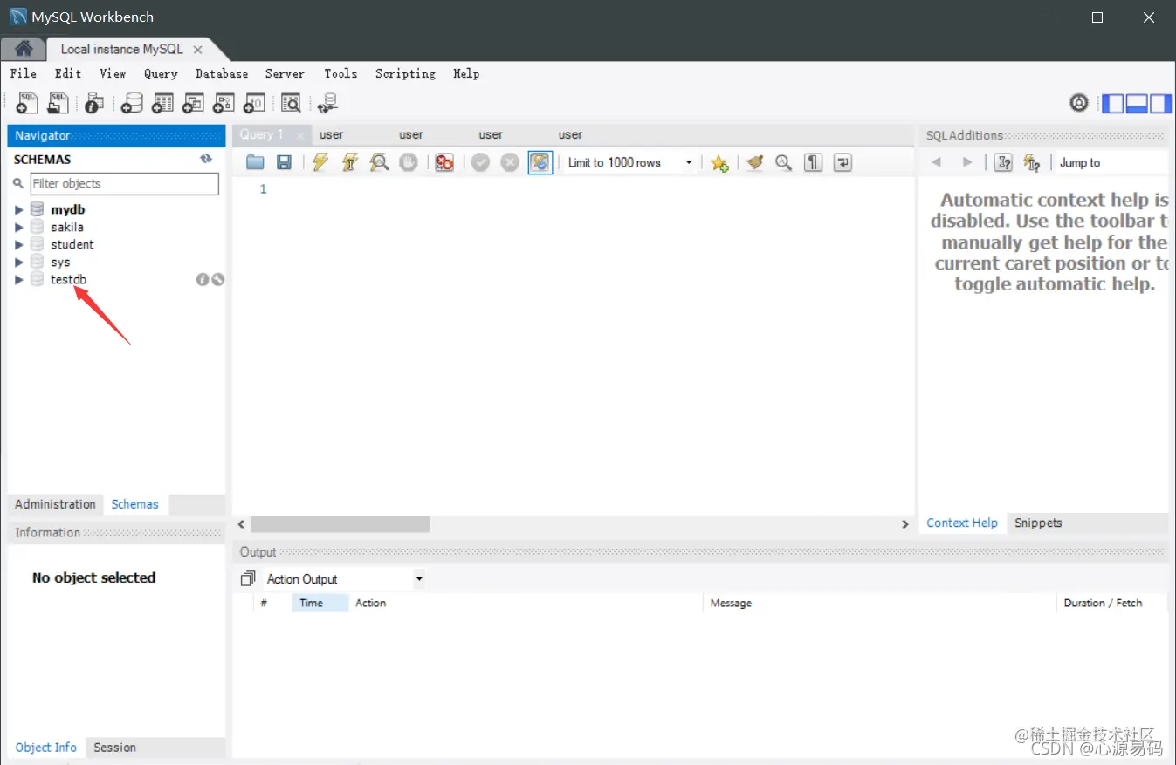
Task: Create a new function via toolbar icon
Action: pyautogui.click(x=254, y=103)
